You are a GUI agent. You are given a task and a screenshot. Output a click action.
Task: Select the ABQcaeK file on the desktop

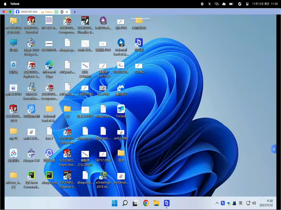(67, 89)
